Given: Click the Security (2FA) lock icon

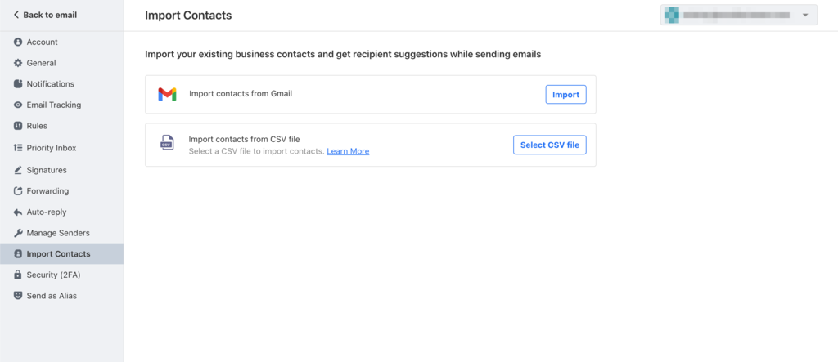Looking at the screenshot, I should [x=18, y=275].
